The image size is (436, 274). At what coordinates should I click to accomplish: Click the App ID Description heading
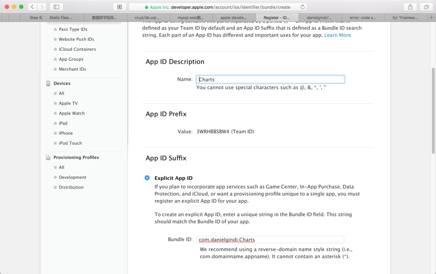175,61
